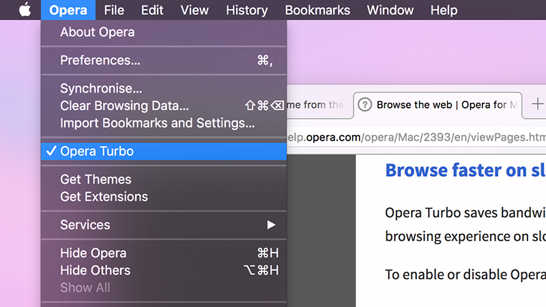
Task: Open the Window menu
Action: click(x=390, y=10)
